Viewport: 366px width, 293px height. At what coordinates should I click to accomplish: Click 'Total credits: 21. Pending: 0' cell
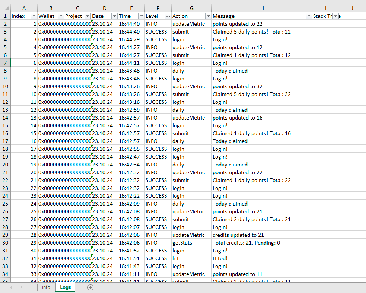pyautogui.click(x=262, y=243)
